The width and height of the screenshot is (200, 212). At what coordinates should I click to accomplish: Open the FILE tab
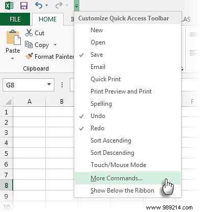point(15,19)
